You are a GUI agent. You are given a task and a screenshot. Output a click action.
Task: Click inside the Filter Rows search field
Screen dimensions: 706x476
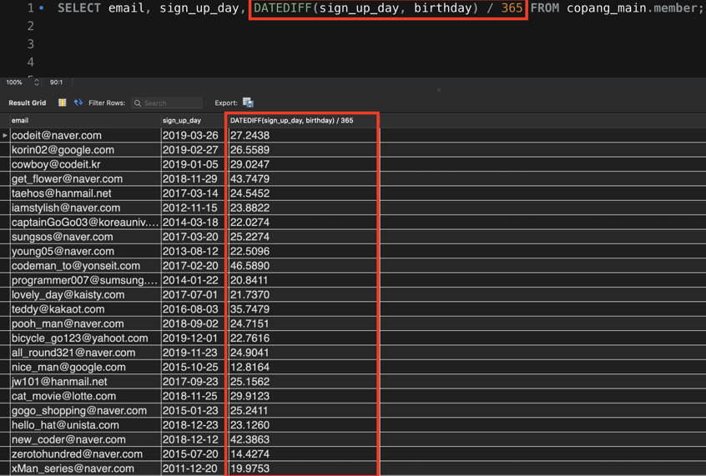point(171,103)
